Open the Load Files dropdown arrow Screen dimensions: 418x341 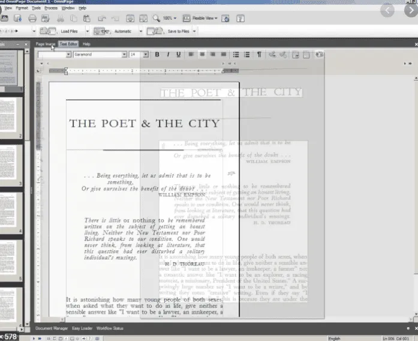(88, 31)
